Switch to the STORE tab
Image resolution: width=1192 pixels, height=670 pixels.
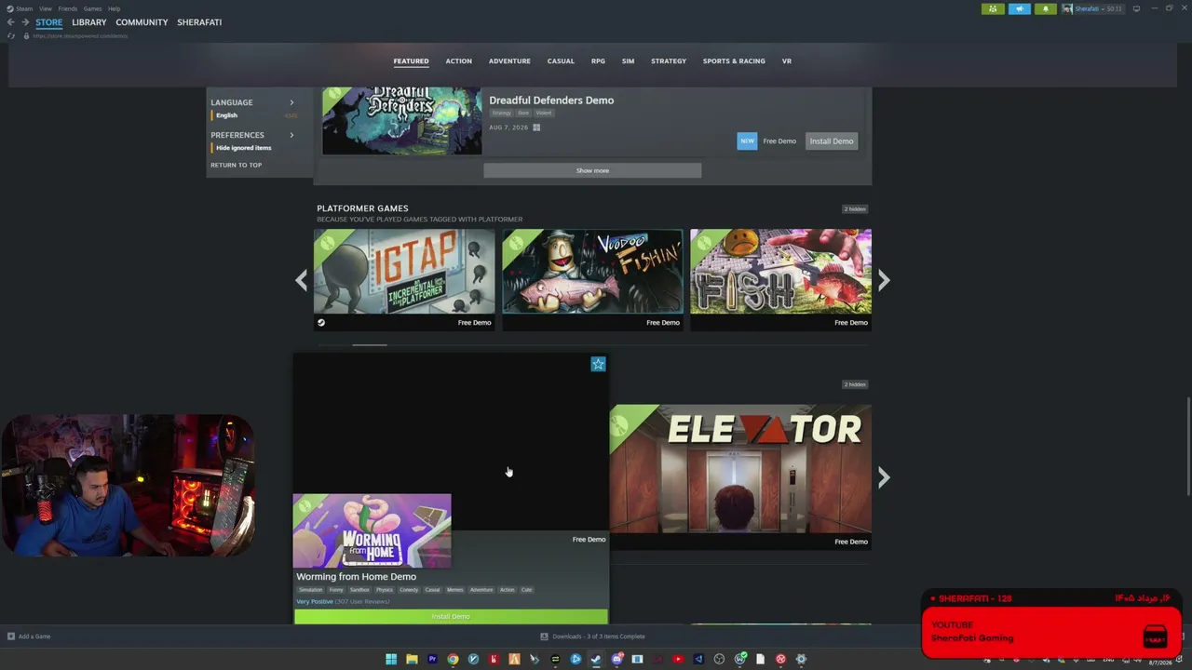point(49,22)
